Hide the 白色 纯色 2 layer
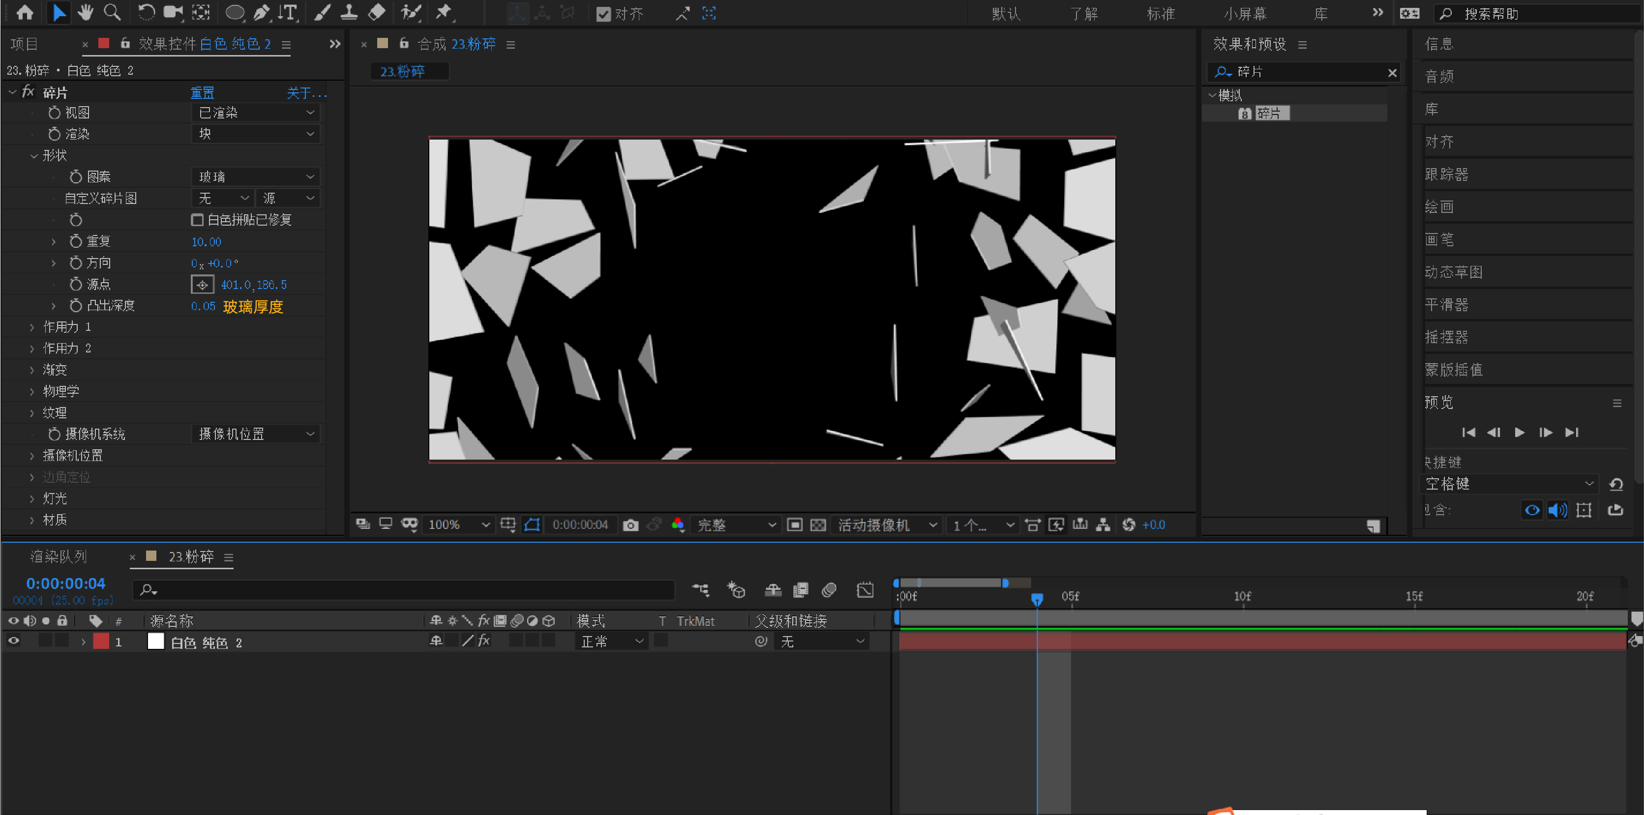The height and width of the screenshot is (815, 1644). (x=13, y=641)
